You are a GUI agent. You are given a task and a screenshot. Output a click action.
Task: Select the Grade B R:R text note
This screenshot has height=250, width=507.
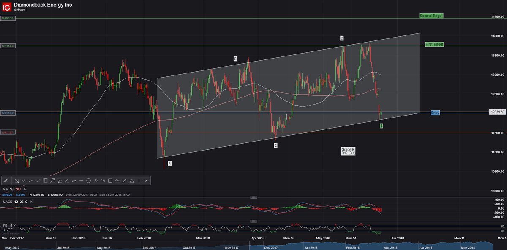[x=348, y=151]
